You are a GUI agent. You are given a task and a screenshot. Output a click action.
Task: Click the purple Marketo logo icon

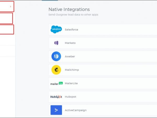56,43
